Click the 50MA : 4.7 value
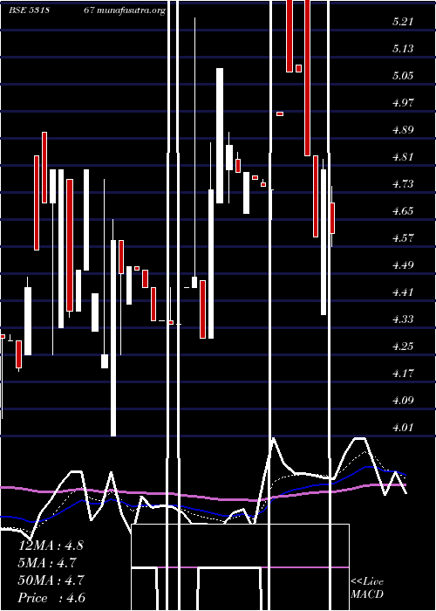Image resolution: width=436 pixels, height=611 pixels. point(51,580)
